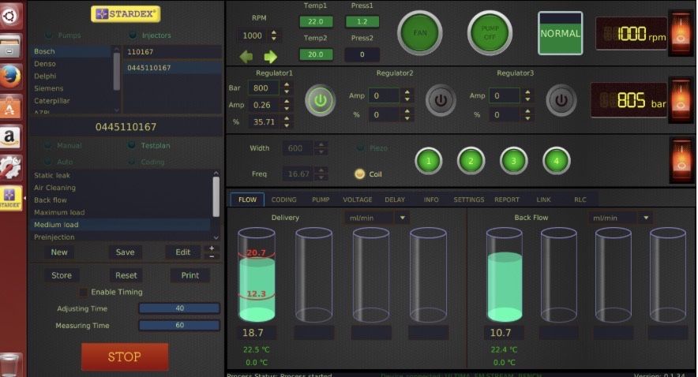Check the Enable Timing checkbox
Image resolution: width=698 pixels, height=377 pixels.
[83, 292]
